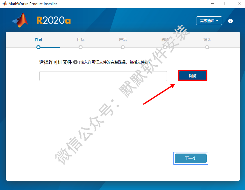Viewport: 245px width, 190px height.
Task: Click the 产品 progress step circle
Action: (123, 47)
